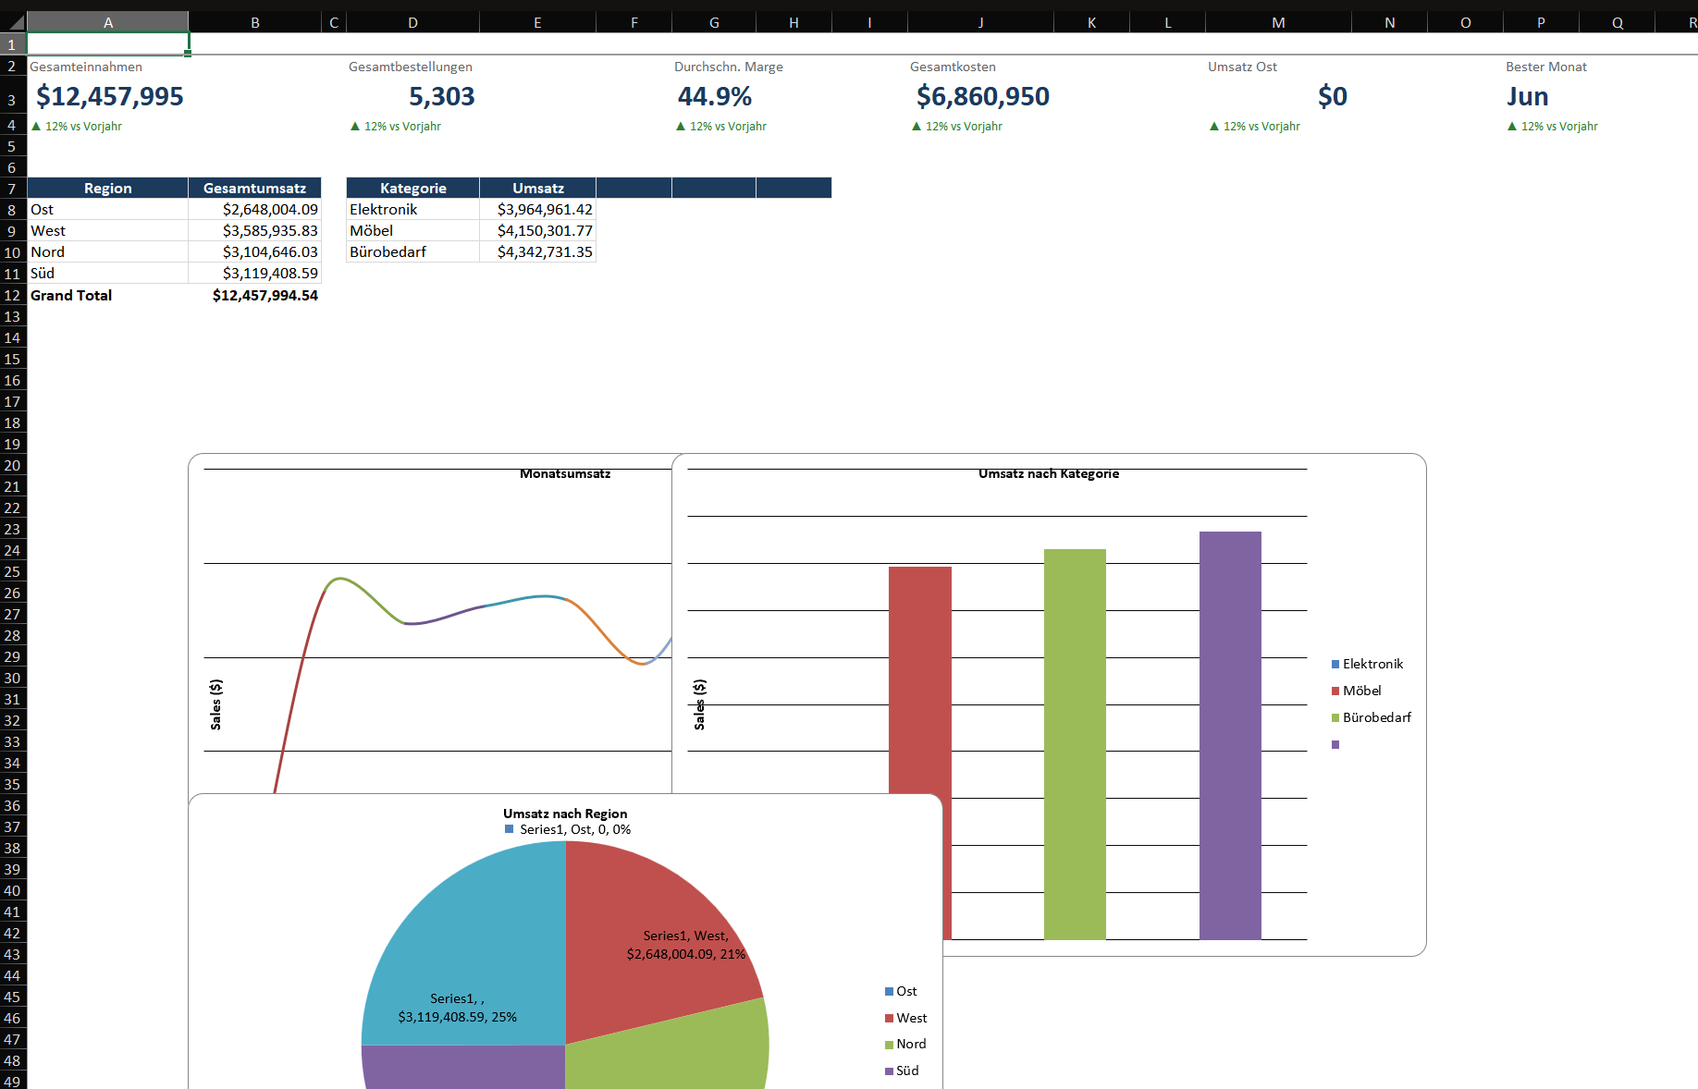Click West revenue $3,585,935.83

click(254, 230)
